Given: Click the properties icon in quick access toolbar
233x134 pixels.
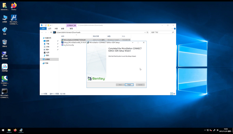Looking at the screenshot, I should coord(46,25).
